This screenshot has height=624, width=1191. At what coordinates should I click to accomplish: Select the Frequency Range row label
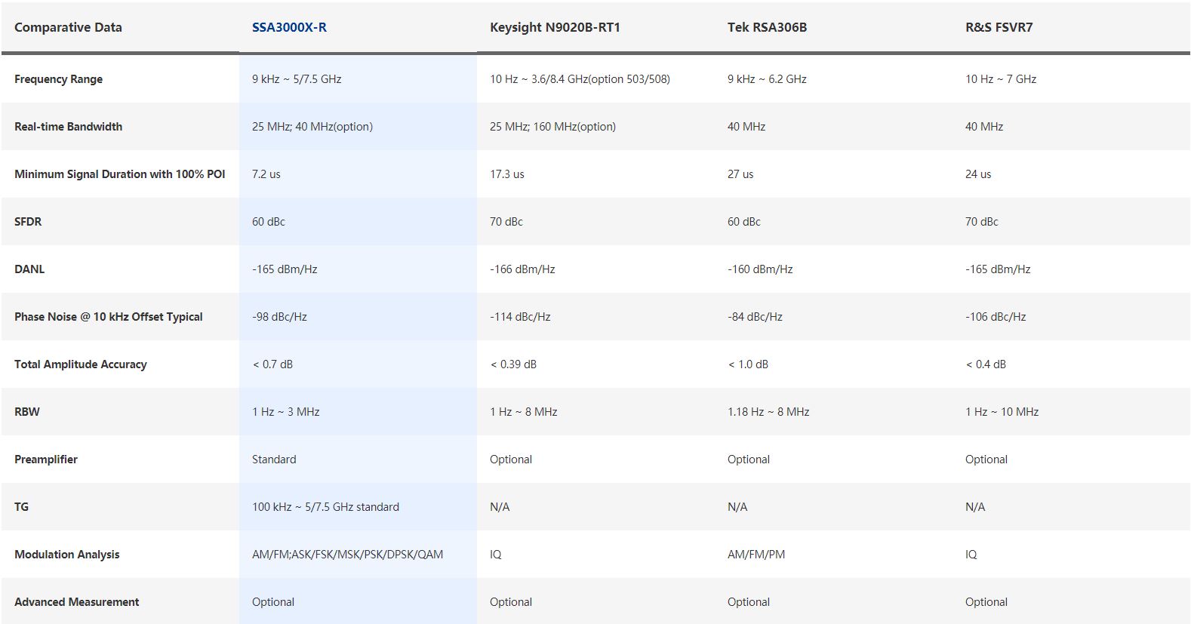pyautogui.click(x=58, y=79)
